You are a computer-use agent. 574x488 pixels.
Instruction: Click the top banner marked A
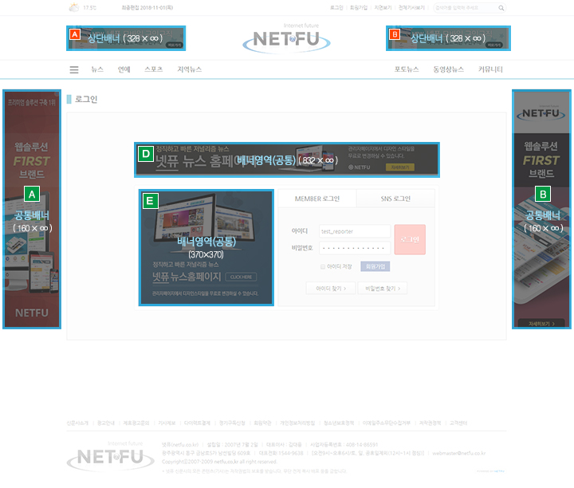(125, 38)
